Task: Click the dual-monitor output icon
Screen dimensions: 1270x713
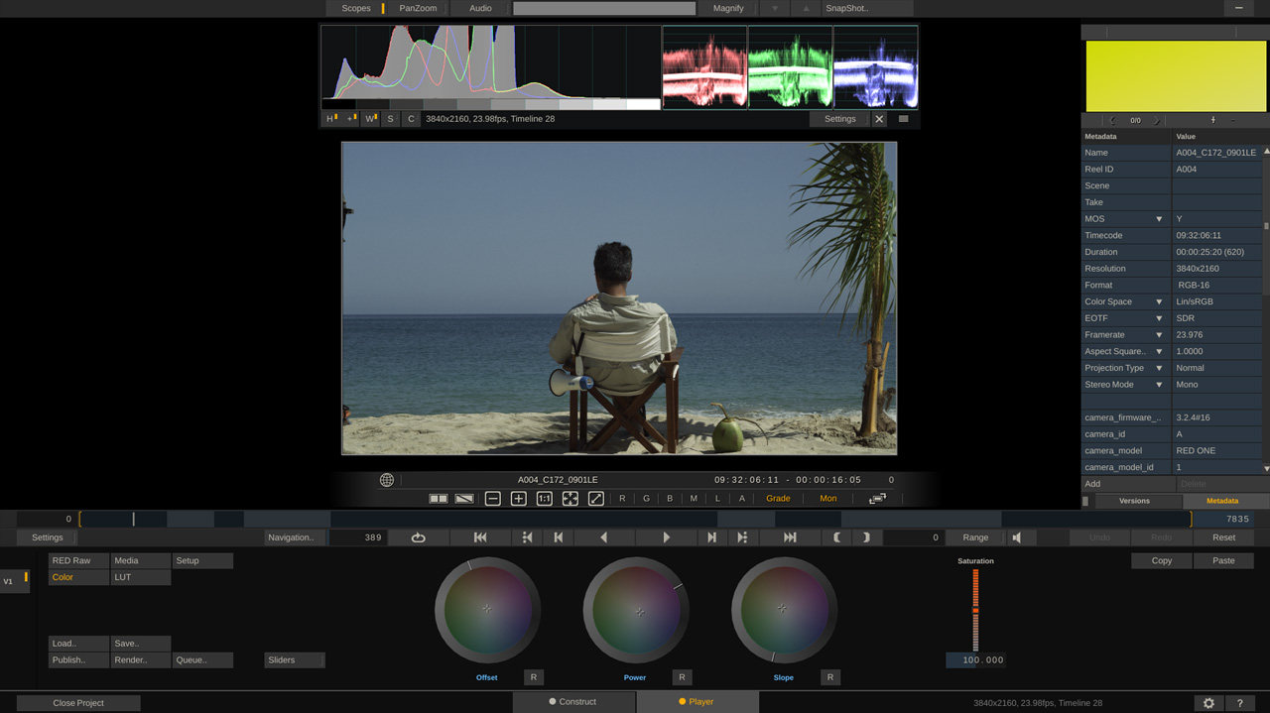Action: (878, 498)
